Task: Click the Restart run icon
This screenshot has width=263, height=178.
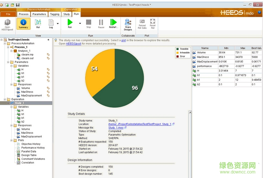Action: coord(113,24)
